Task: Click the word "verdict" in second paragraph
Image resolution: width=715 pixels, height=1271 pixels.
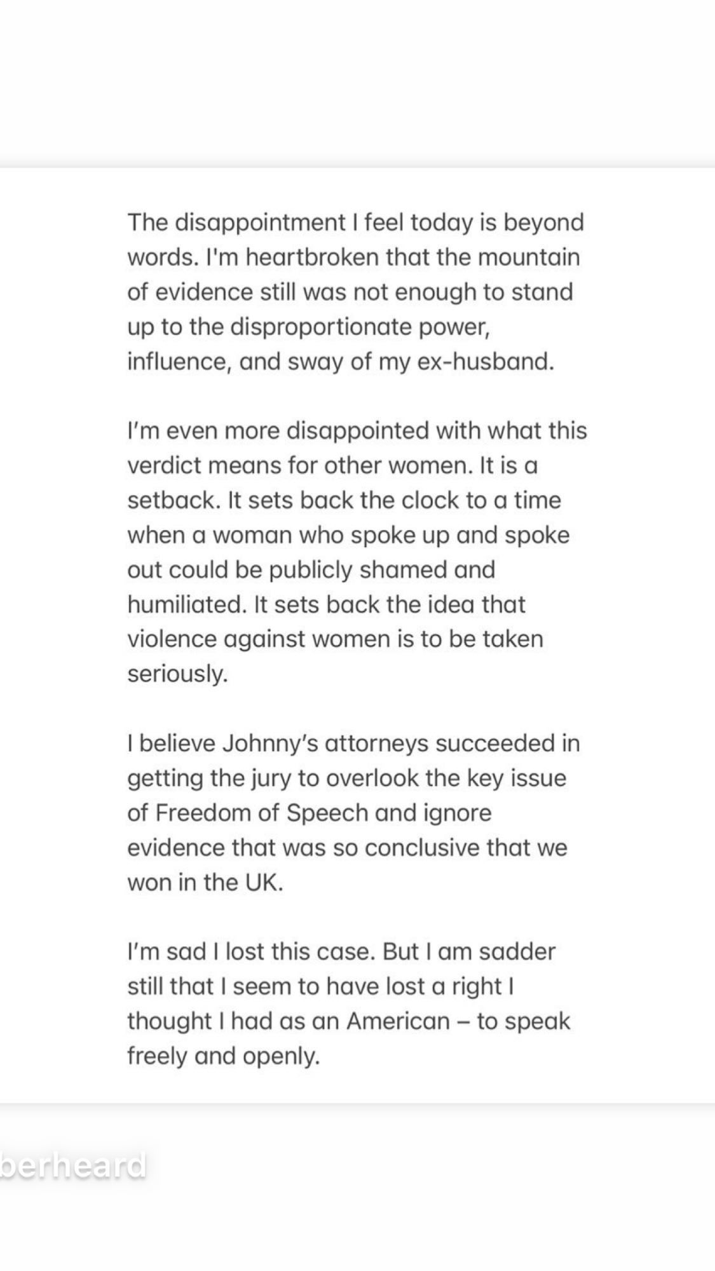Action: pos(167,465)
